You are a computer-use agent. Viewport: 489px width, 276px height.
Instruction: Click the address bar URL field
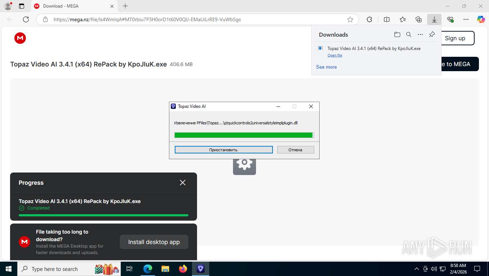coord(197,19)
